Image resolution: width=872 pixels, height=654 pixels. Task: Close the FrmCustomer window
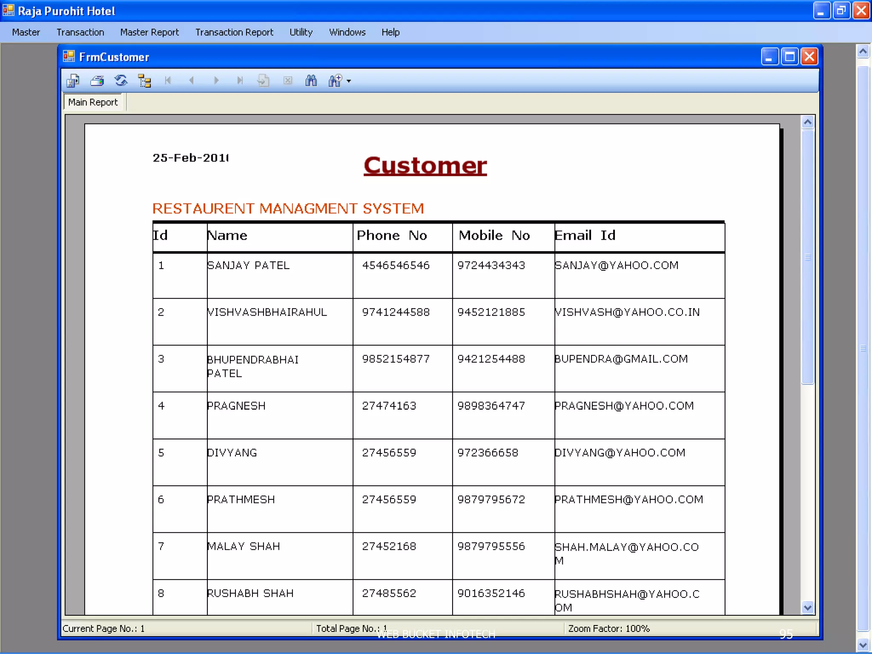click(x=809, y=57)
